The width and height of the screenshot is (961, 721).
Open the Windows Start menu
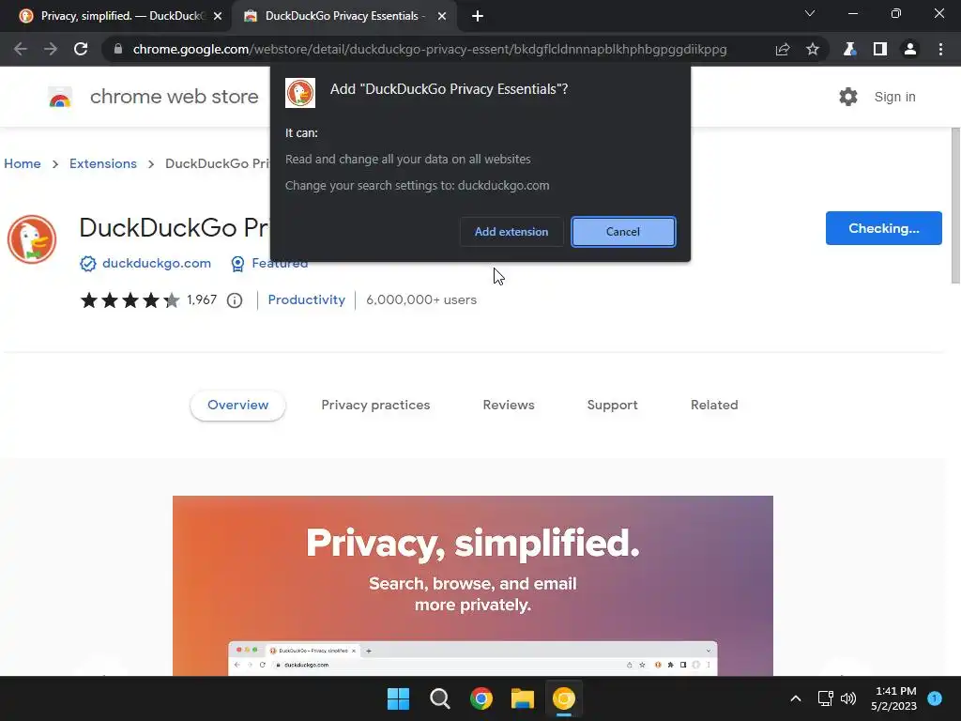[x=398, y=698]
